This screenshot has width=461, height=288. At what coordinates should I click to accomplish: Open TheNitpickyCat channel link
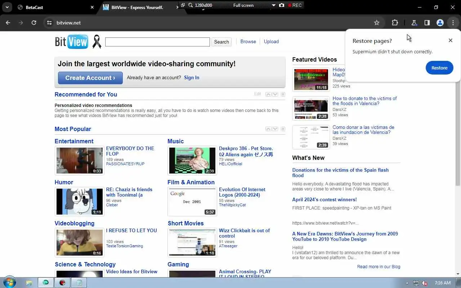click(232, 205)
